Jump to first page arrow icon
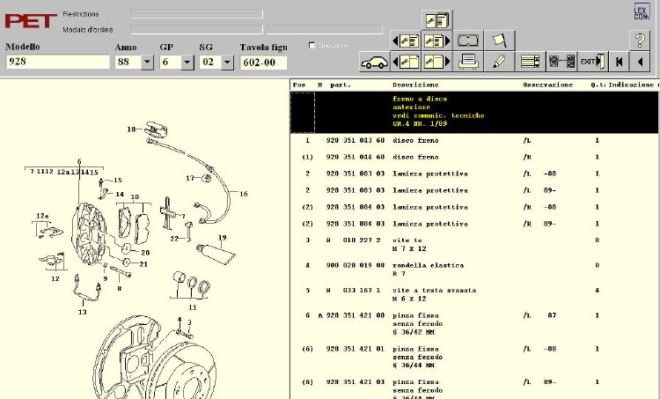The width and height of the screenshot is (660, 399). click(x=619, y=62)
